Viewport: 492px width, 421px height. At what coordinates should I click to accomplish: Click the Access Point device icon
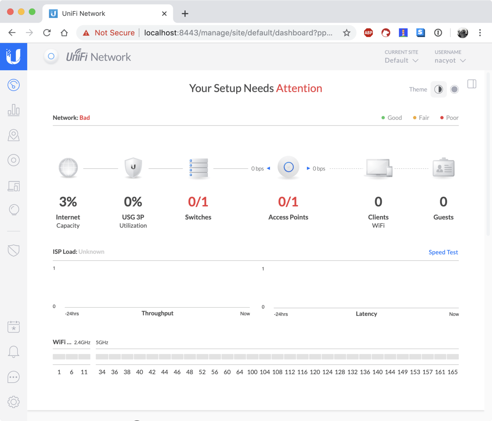tap(288, 167)
